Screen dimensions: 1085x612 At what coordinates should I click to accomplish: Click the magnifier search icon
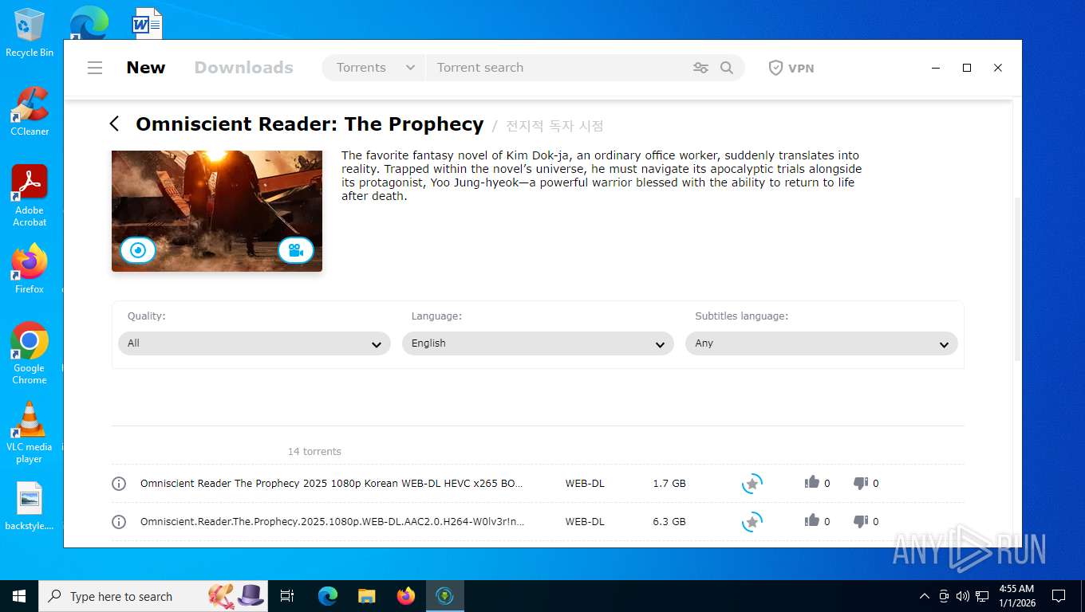click(727, 68)
